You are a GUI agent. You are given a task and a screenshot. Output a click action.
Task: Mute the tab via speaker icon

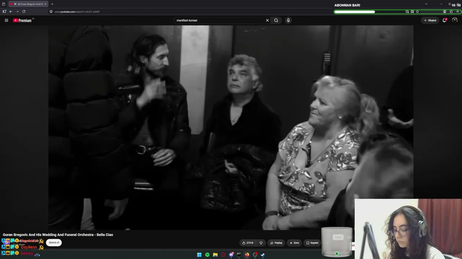point(15,4)
